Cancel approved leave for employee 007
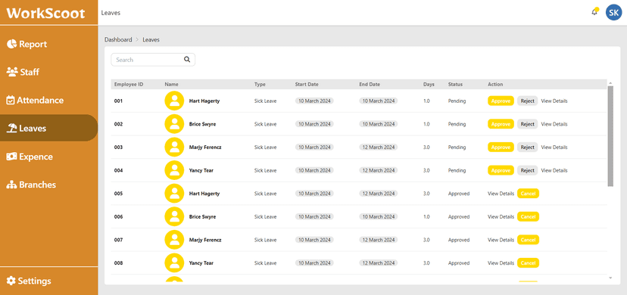The image size is (627, 295). pyautogui.click(x=529, y=240)
